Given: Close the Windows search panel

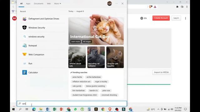Looking at the screenshot, I should pos(122,3).
